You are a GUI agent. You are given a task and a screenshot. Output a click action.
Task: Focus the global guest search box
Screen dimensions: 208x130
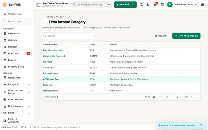click(92, 5)
